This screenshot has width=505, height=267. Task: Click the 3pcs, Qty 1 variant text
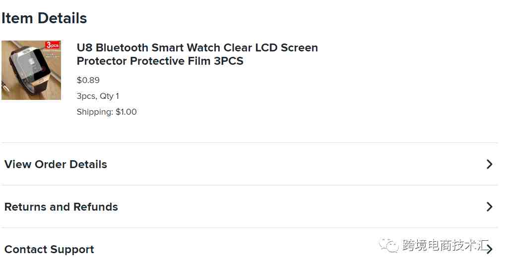tap(98, 96)
